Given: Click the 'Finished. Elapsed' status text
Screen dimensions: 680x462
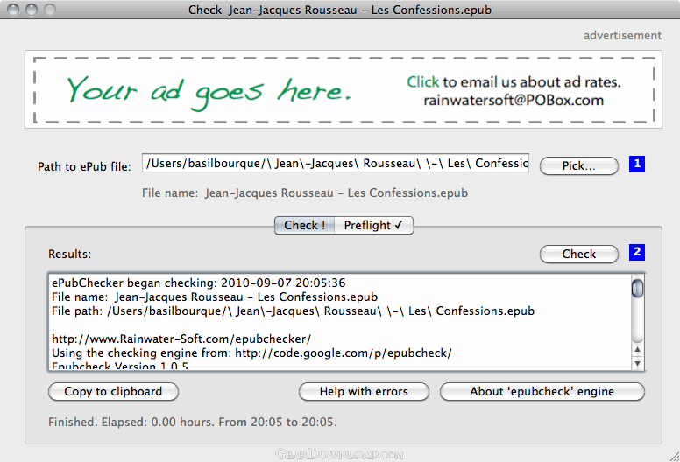Looking at the screenshot, I should [x=193, y=422].
